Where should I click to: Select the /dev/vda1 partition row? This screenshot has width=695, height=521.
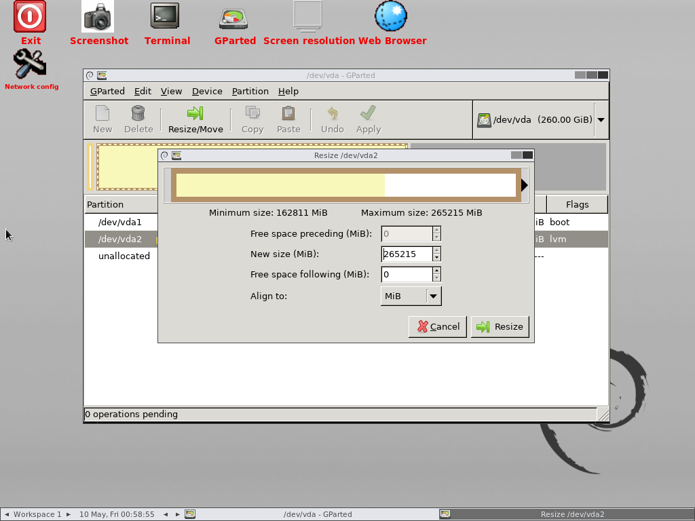pyautogui.click(x=120, y=222)
